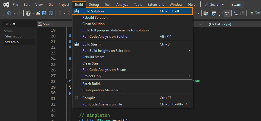
Task: Click the green comment-out lines icon
Action: (251, 13)
